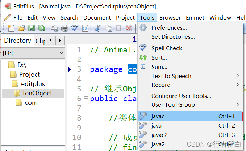246x151 pixels.
Task: Choose Set Directories... menu entry
Action: point(191,37)
